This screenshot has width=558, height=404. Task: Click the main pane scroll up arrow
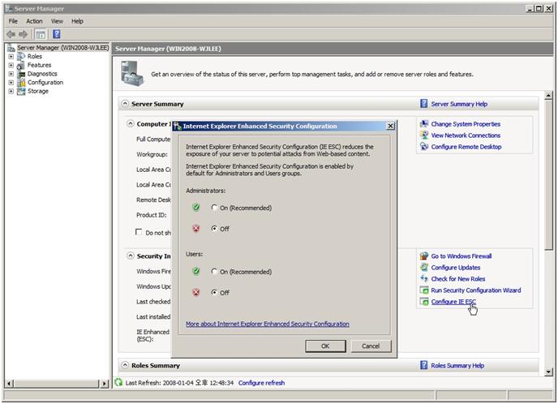tap(548, 96)
